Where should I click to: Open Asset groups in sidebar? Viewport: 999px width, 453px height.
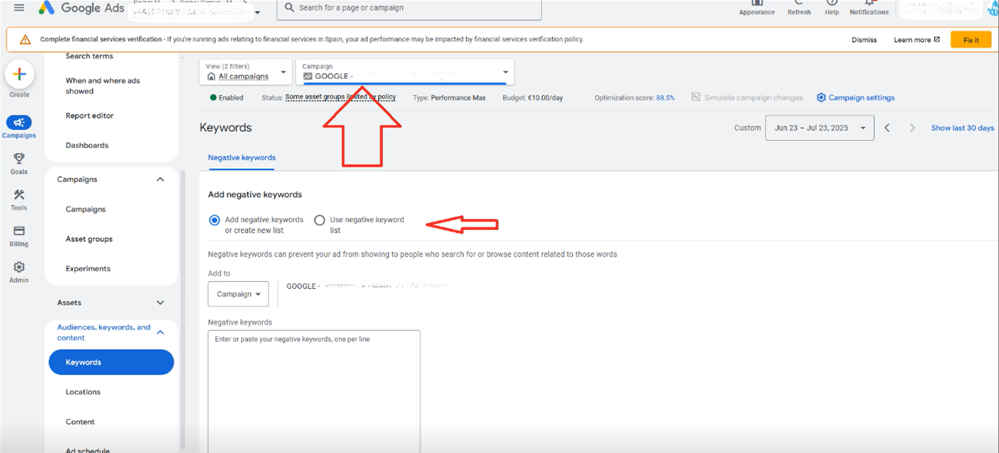click(89, 239)
